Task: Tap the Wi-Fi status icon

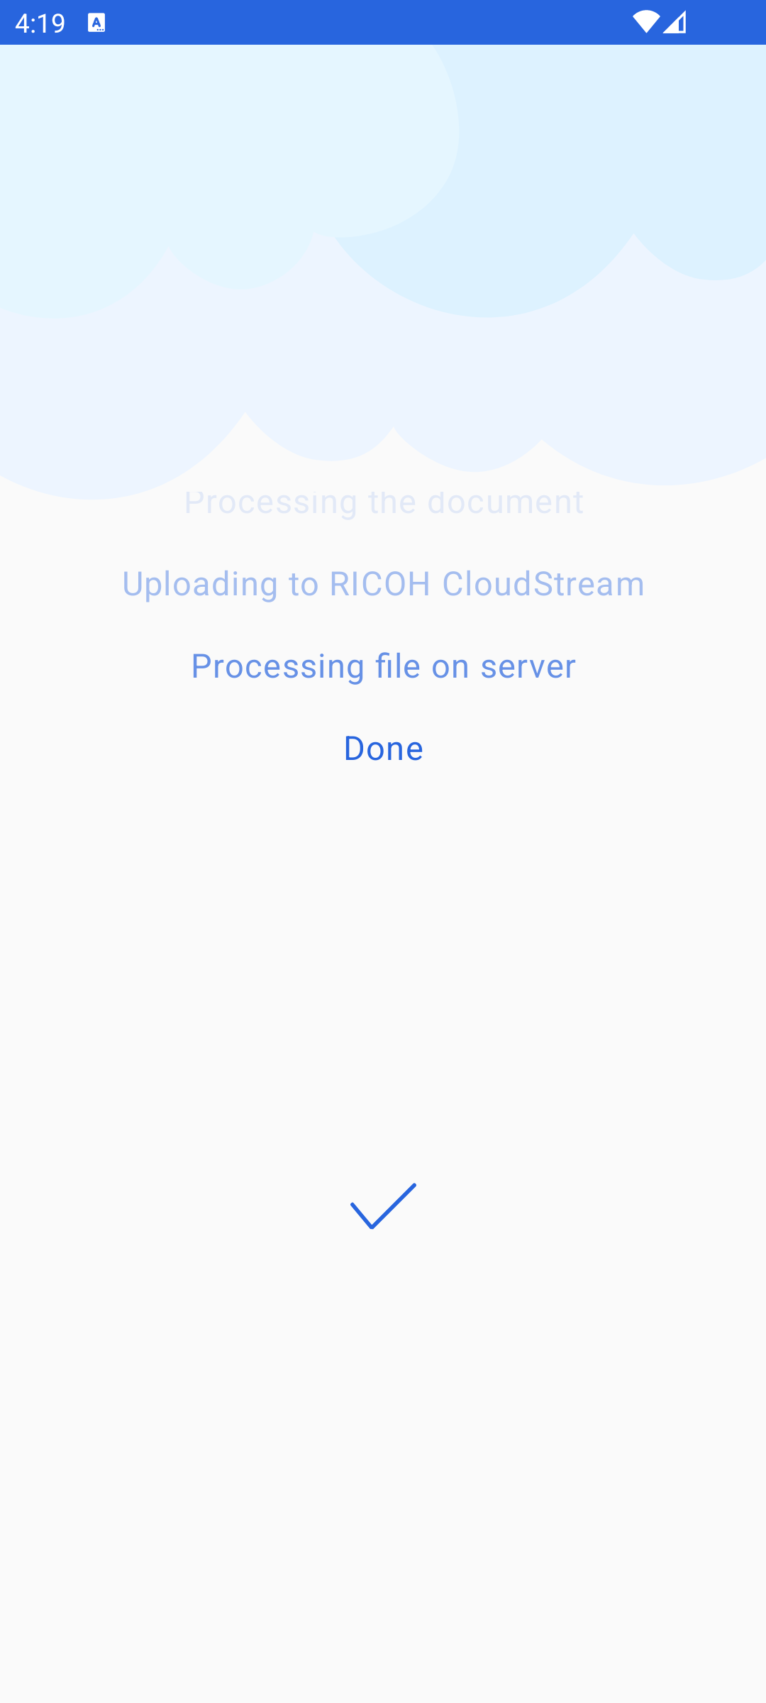Action: pyautogui.click(x=645, y=23)
